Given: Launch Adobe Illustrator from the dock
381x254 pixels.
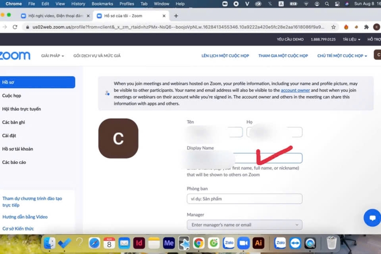Looking at the screenshot, I should tap(258, 243).
